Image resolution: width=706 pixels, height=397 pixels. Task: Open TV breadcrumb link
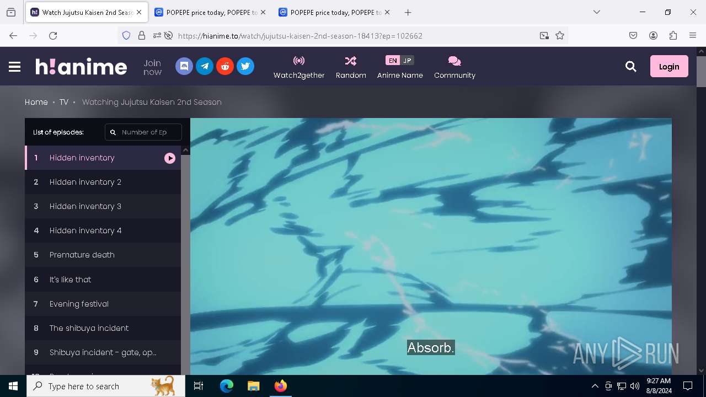pos(64,102)
